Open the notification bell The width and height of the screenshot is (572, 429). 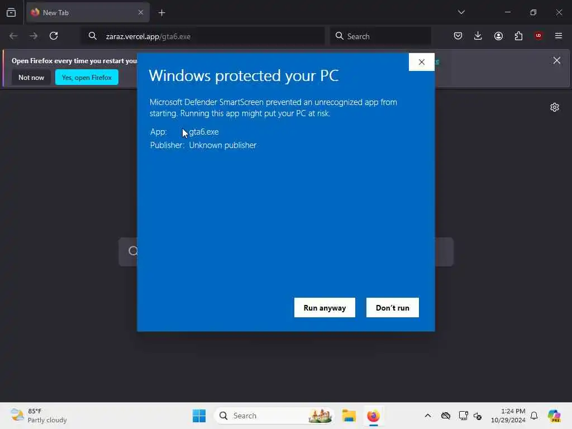pyautogui.click(x=534, y=416)
